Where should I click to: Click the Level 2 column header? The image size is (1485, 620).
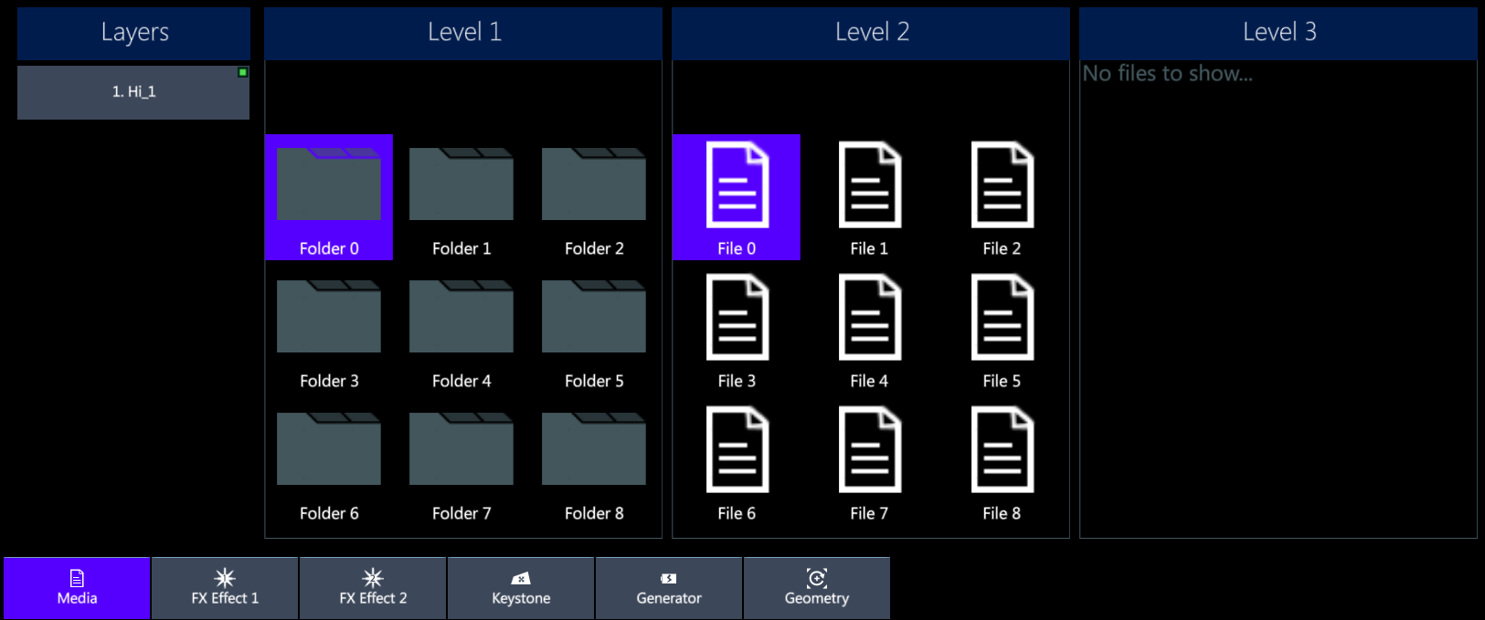pos(871,34)
